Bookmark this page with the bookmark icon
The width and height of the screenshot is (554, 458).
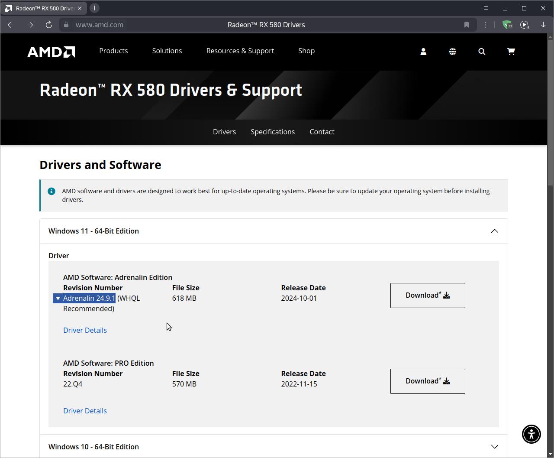pyautogui.click(x=467, y=25)
